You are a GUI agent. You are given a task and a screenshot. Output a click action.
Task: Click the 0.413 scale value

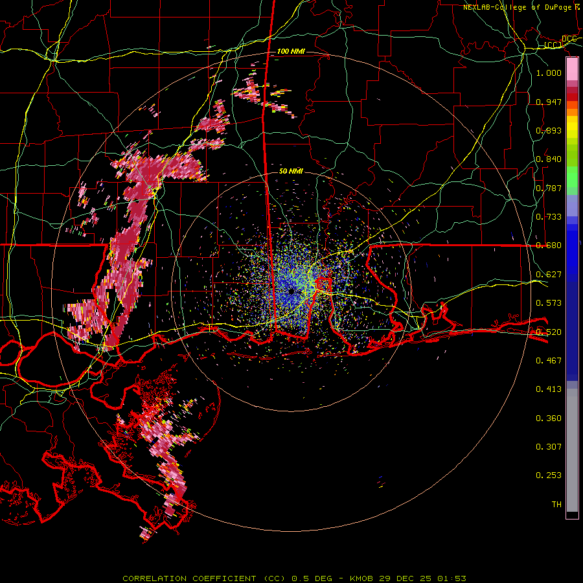[x=549, y=389]
